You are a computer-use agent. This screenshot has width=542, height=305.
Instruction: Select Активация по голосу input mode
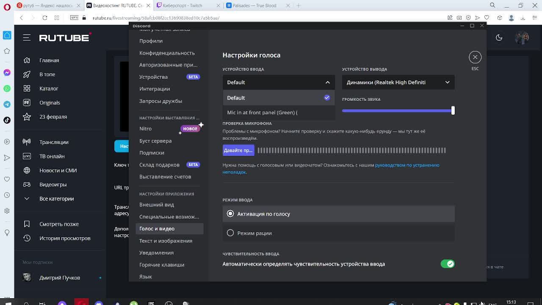click(338, 214)
